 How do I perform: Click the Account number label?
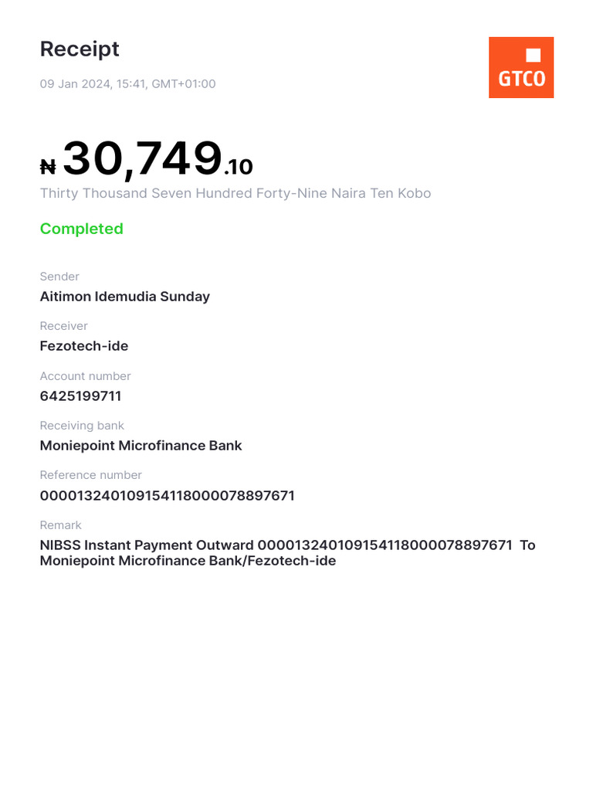click(x=85, y=376)
